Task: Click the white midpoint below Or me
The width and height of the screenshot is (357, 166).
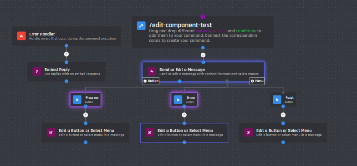Action: [x=184, y=115]
